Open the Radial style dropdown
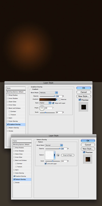102x206 pixels. [45, 103]
